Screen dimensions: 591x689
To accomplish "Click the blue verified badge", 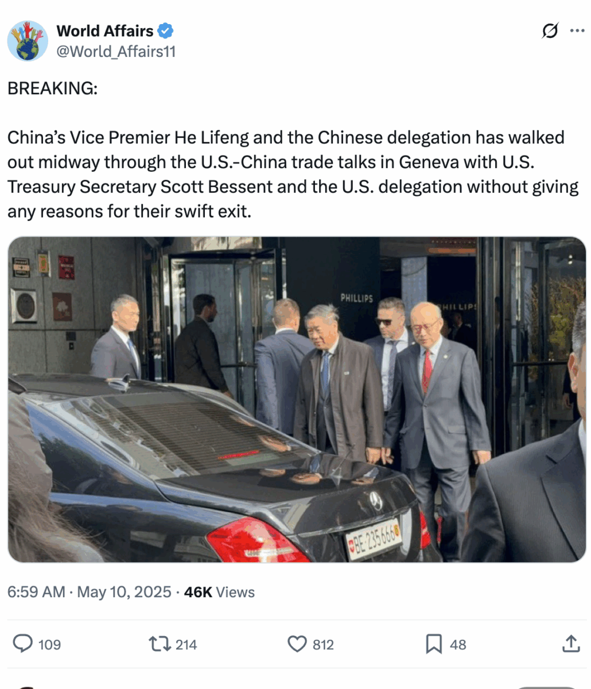I will coord(166,30).
